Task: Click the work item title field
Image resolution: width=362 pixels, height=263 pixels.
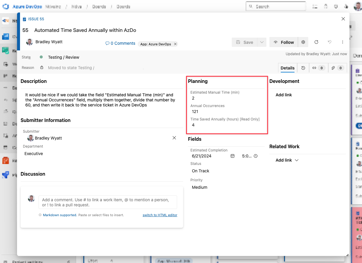Action: [x=85, y=30]
